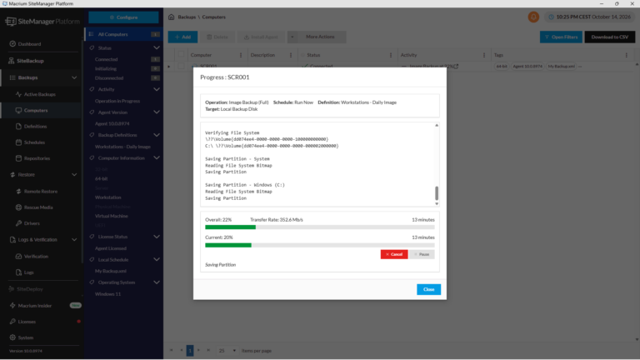
Task: Click the Configure button
Action: (123, 17)
